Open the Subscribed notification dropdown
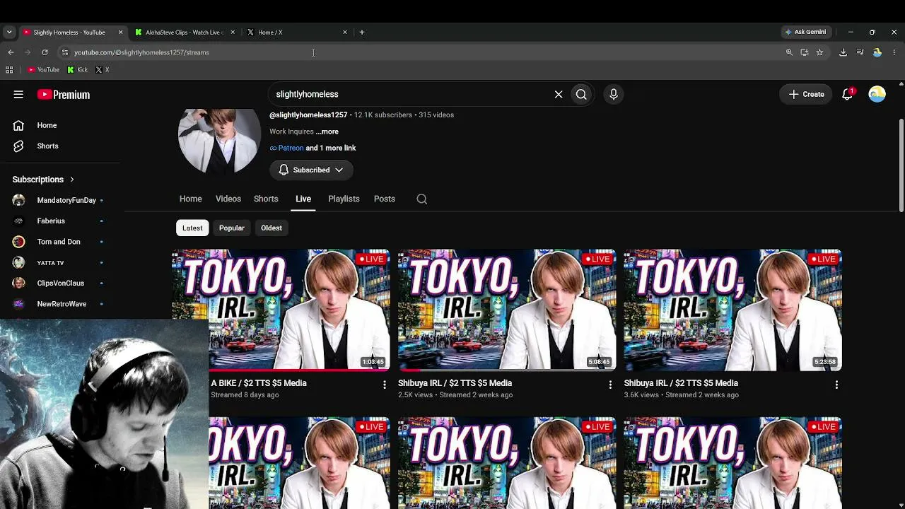Viewport: 905px width, 509px height. coord(311,170)
